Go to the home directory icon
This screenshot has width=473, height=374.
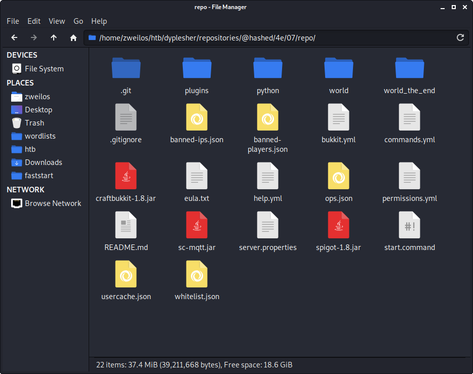73,37
